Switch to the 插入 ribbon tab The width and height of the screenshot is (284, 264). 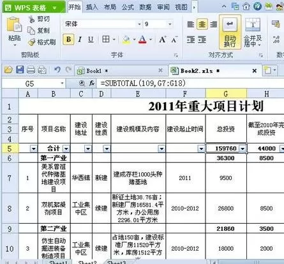92,7
